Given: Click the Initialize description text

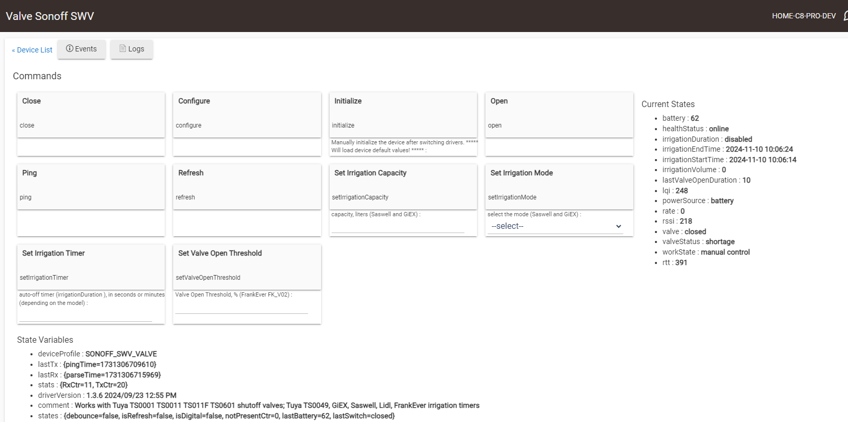Looking at the screenshot, I should pos(404,146).
